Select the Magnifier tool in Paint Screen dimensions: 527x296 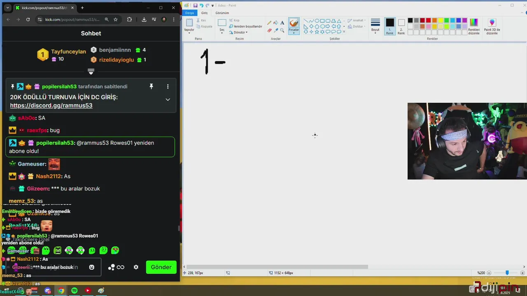tap(282, 30)
